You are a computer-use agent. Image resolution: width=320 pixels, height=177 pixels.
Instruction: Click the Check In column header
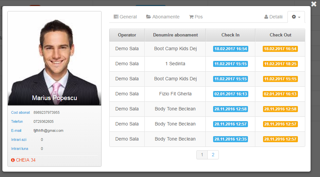231,35
